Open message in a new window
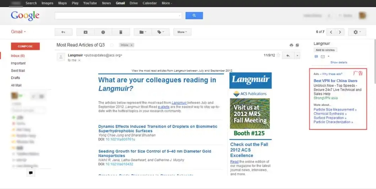This screenshot has height=189, width=376. (297, 45)
